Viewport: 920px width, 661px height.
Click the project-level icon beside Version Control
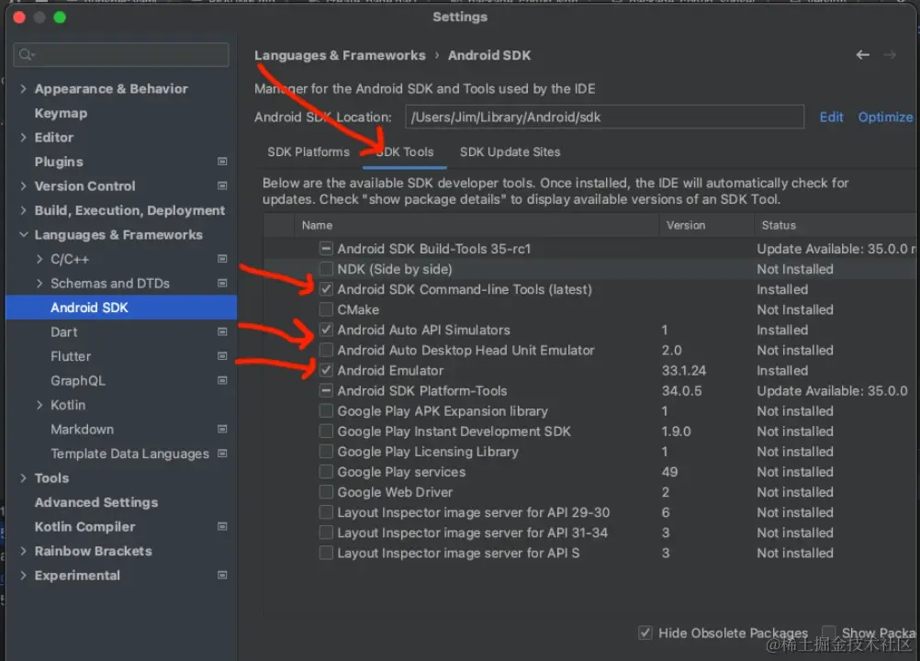[x=222, y=185]
